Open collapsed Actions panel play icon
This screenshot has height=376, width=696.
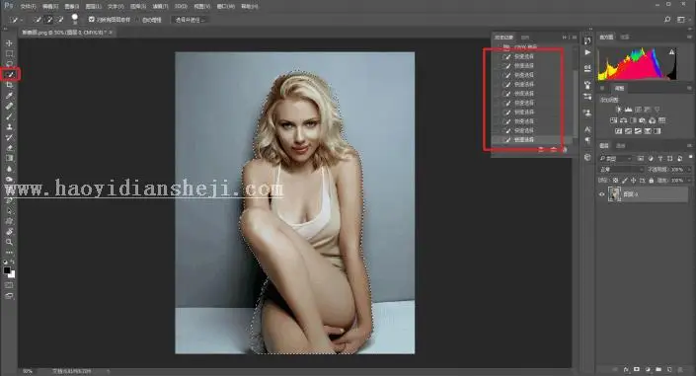tap(587, 52)
